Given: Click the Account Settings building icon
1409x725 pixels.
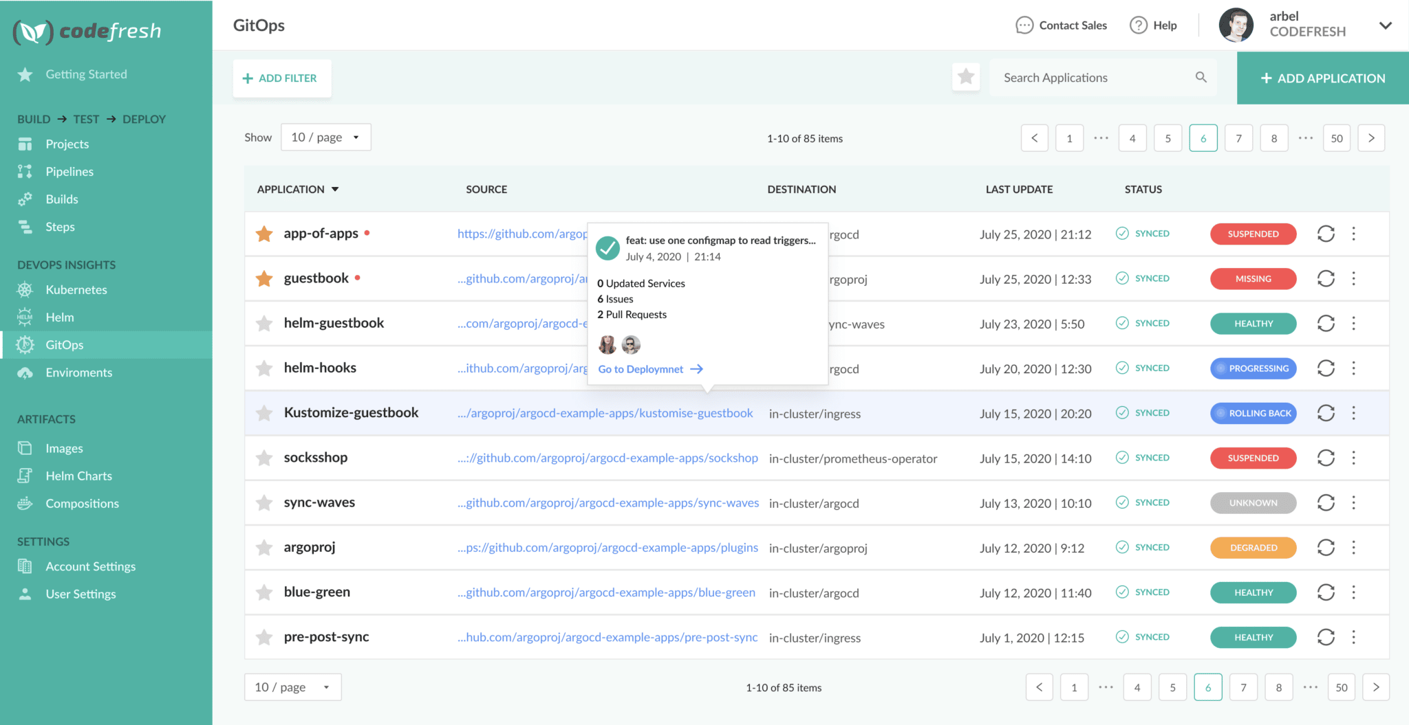Looking at the screenshot, I should click(x=25, y=566).
